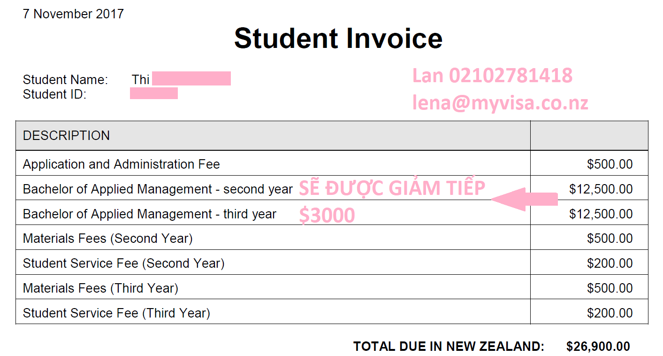Click the phone number Lan 02102781418
The image size is (663, 356).
point(492,75)
